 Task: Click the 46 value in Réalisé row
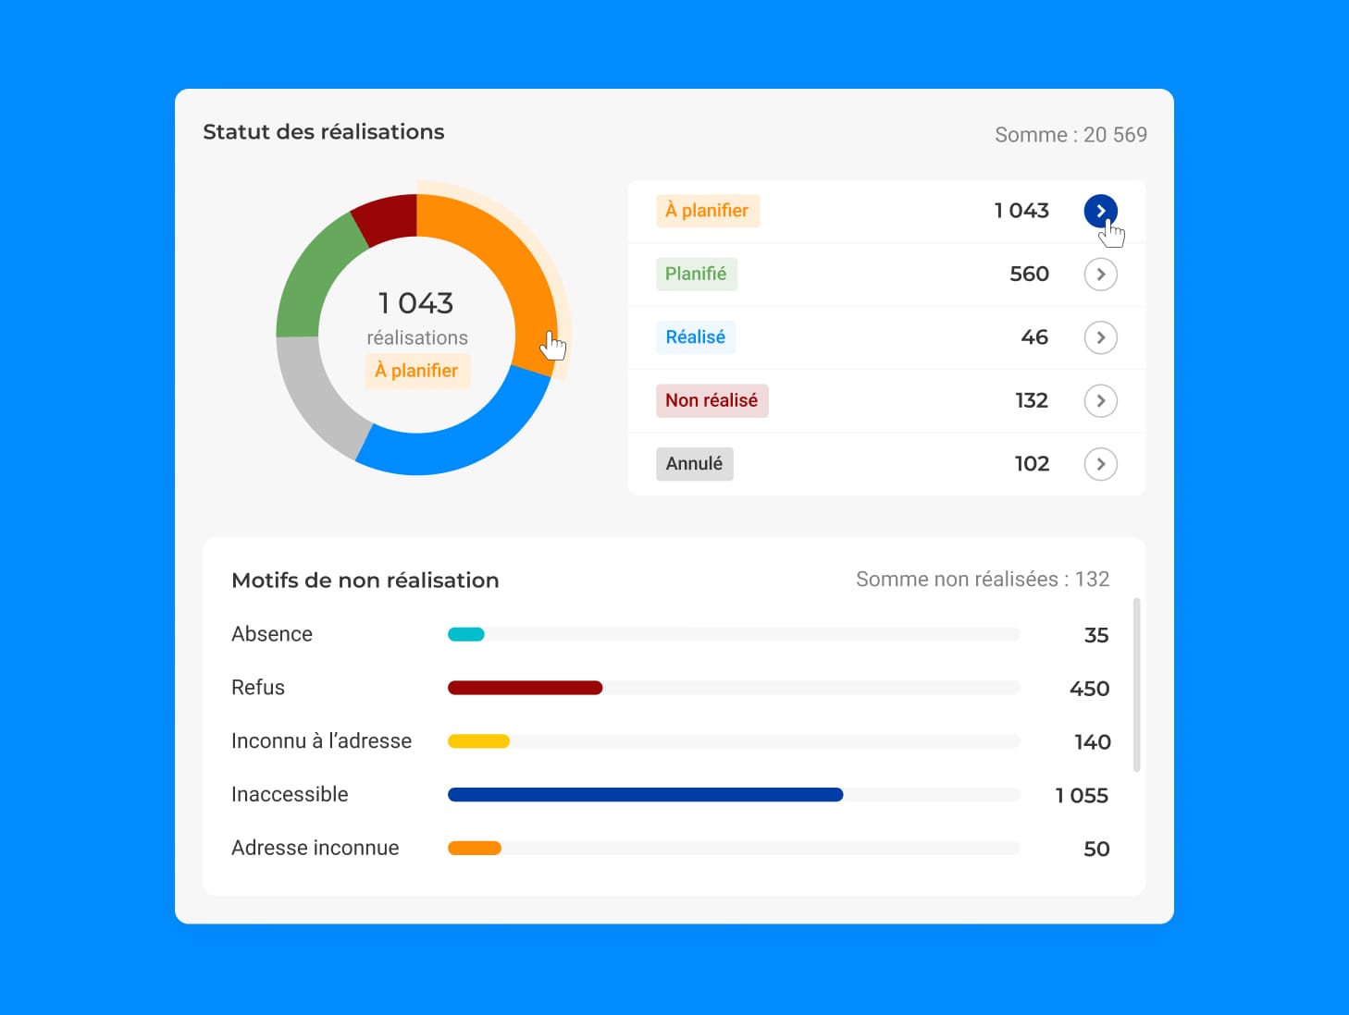(x=1034, y=337)
